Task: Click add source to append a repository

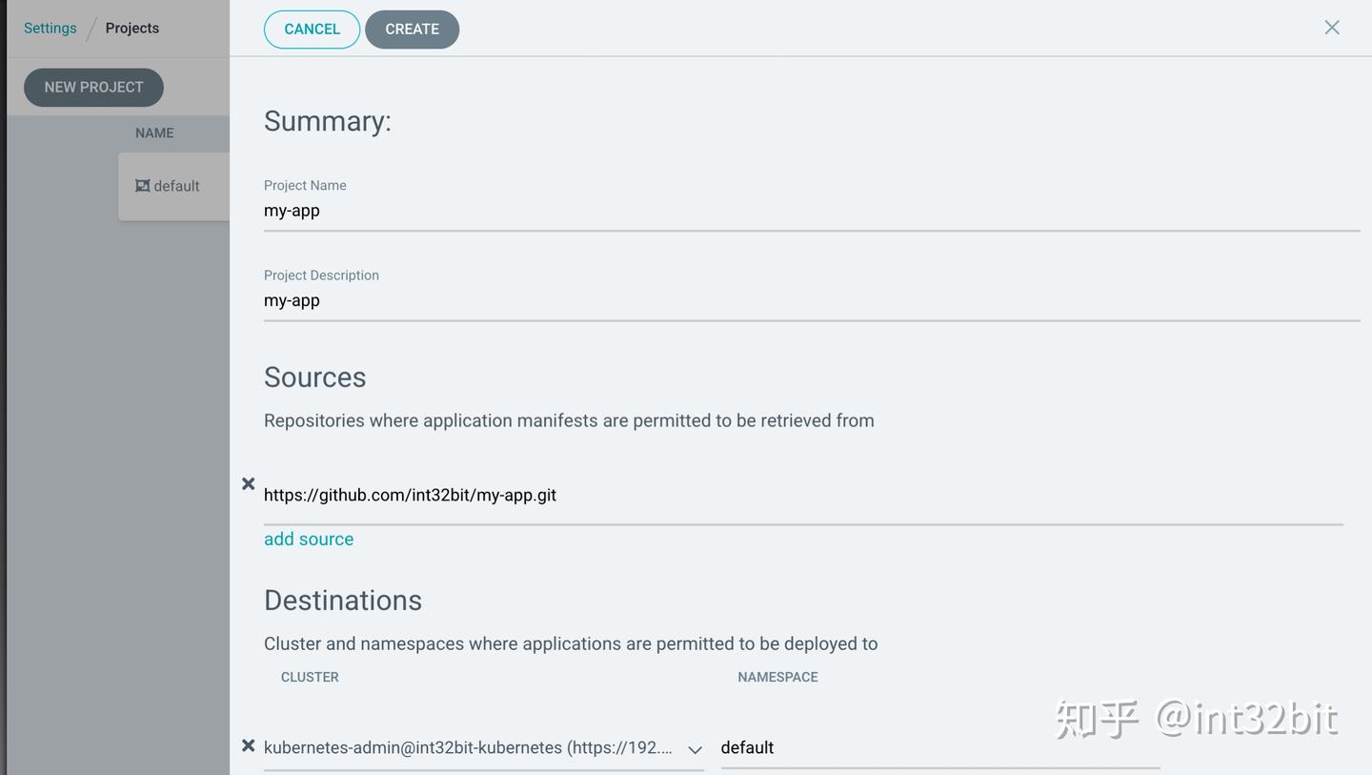Action: point(308,539)
